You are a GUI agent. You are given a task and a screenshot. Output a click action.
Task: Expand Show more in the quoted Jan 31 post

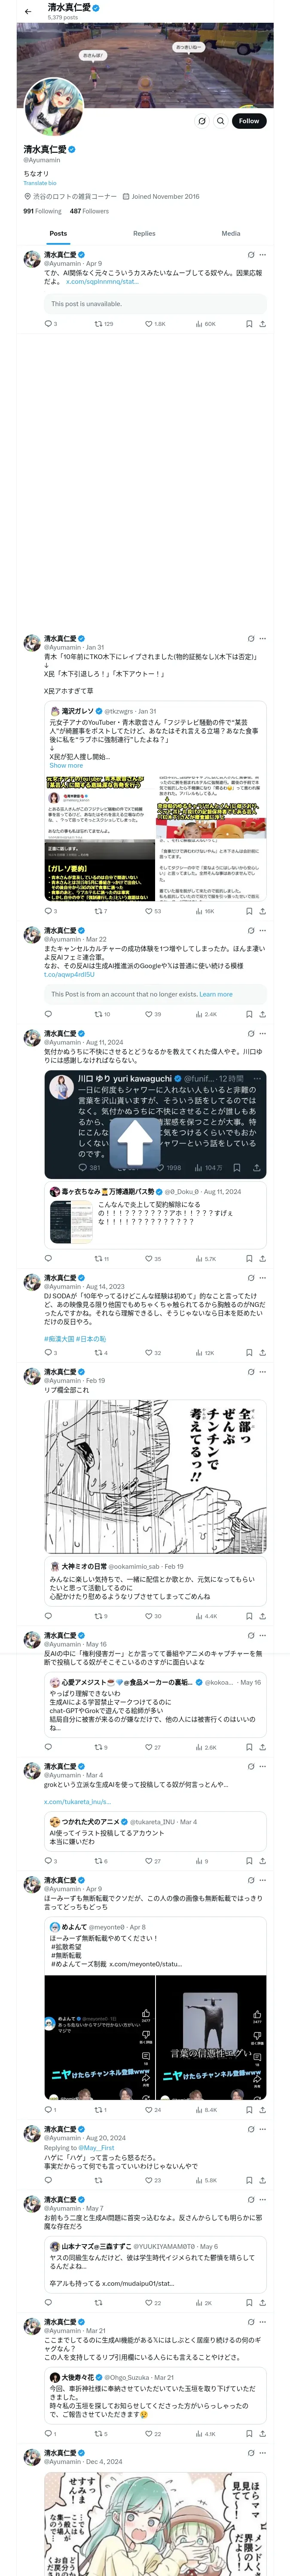[x=66, y=766]
